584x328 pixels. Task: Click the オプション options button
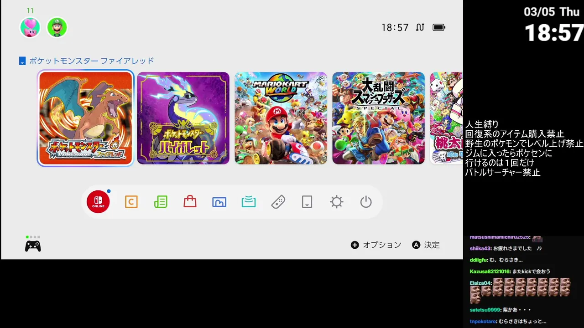click(376, 245)
